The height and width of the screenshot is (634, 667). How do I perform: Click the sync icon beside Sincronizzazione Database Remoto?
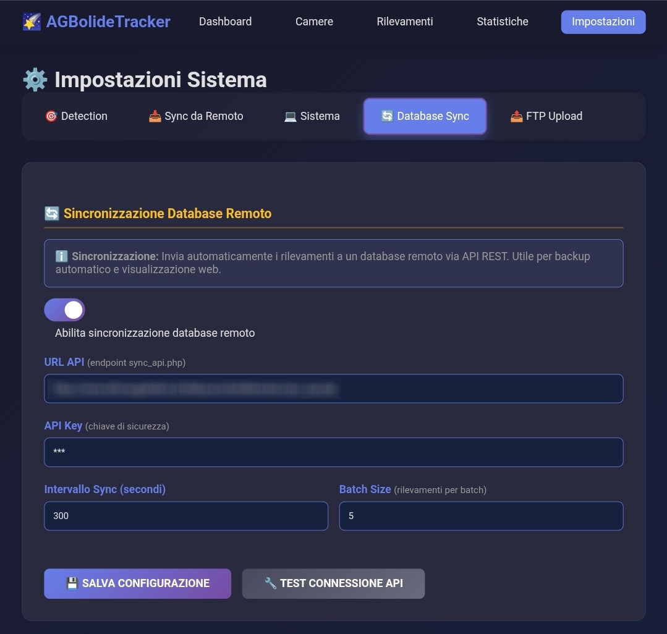pyautogui.click(x=52, y=213)
